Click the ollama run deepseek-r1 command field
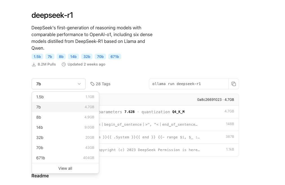This screenshot has height=185, width=285. (x=188, y=84)
